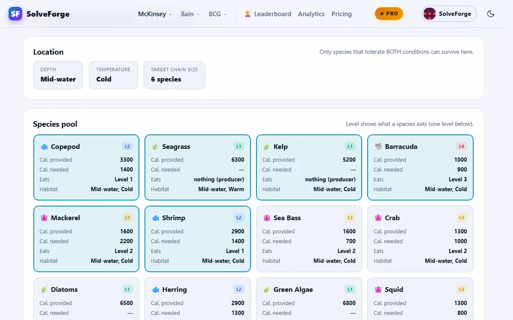513x320 pixels.
Task: Click the L3 badge on Mackerel
Action: [x=127, y=218]
